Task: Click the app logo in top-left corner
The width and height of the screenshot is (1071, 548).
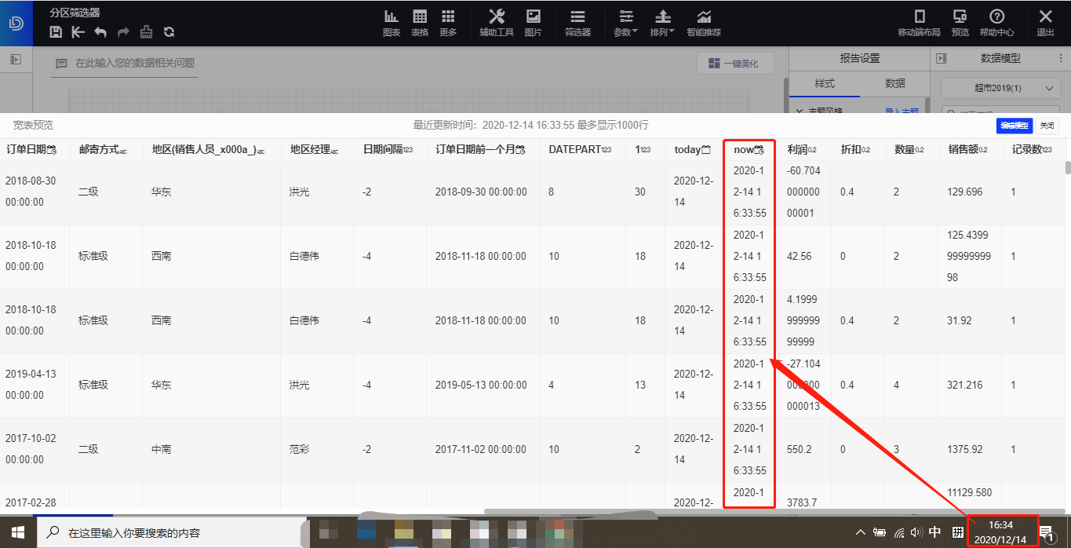Action: pos(16,23)
